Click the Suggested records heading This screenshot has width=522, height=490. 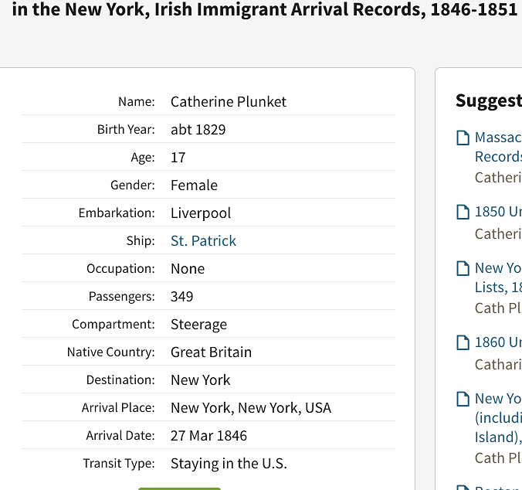click(488, 100)
